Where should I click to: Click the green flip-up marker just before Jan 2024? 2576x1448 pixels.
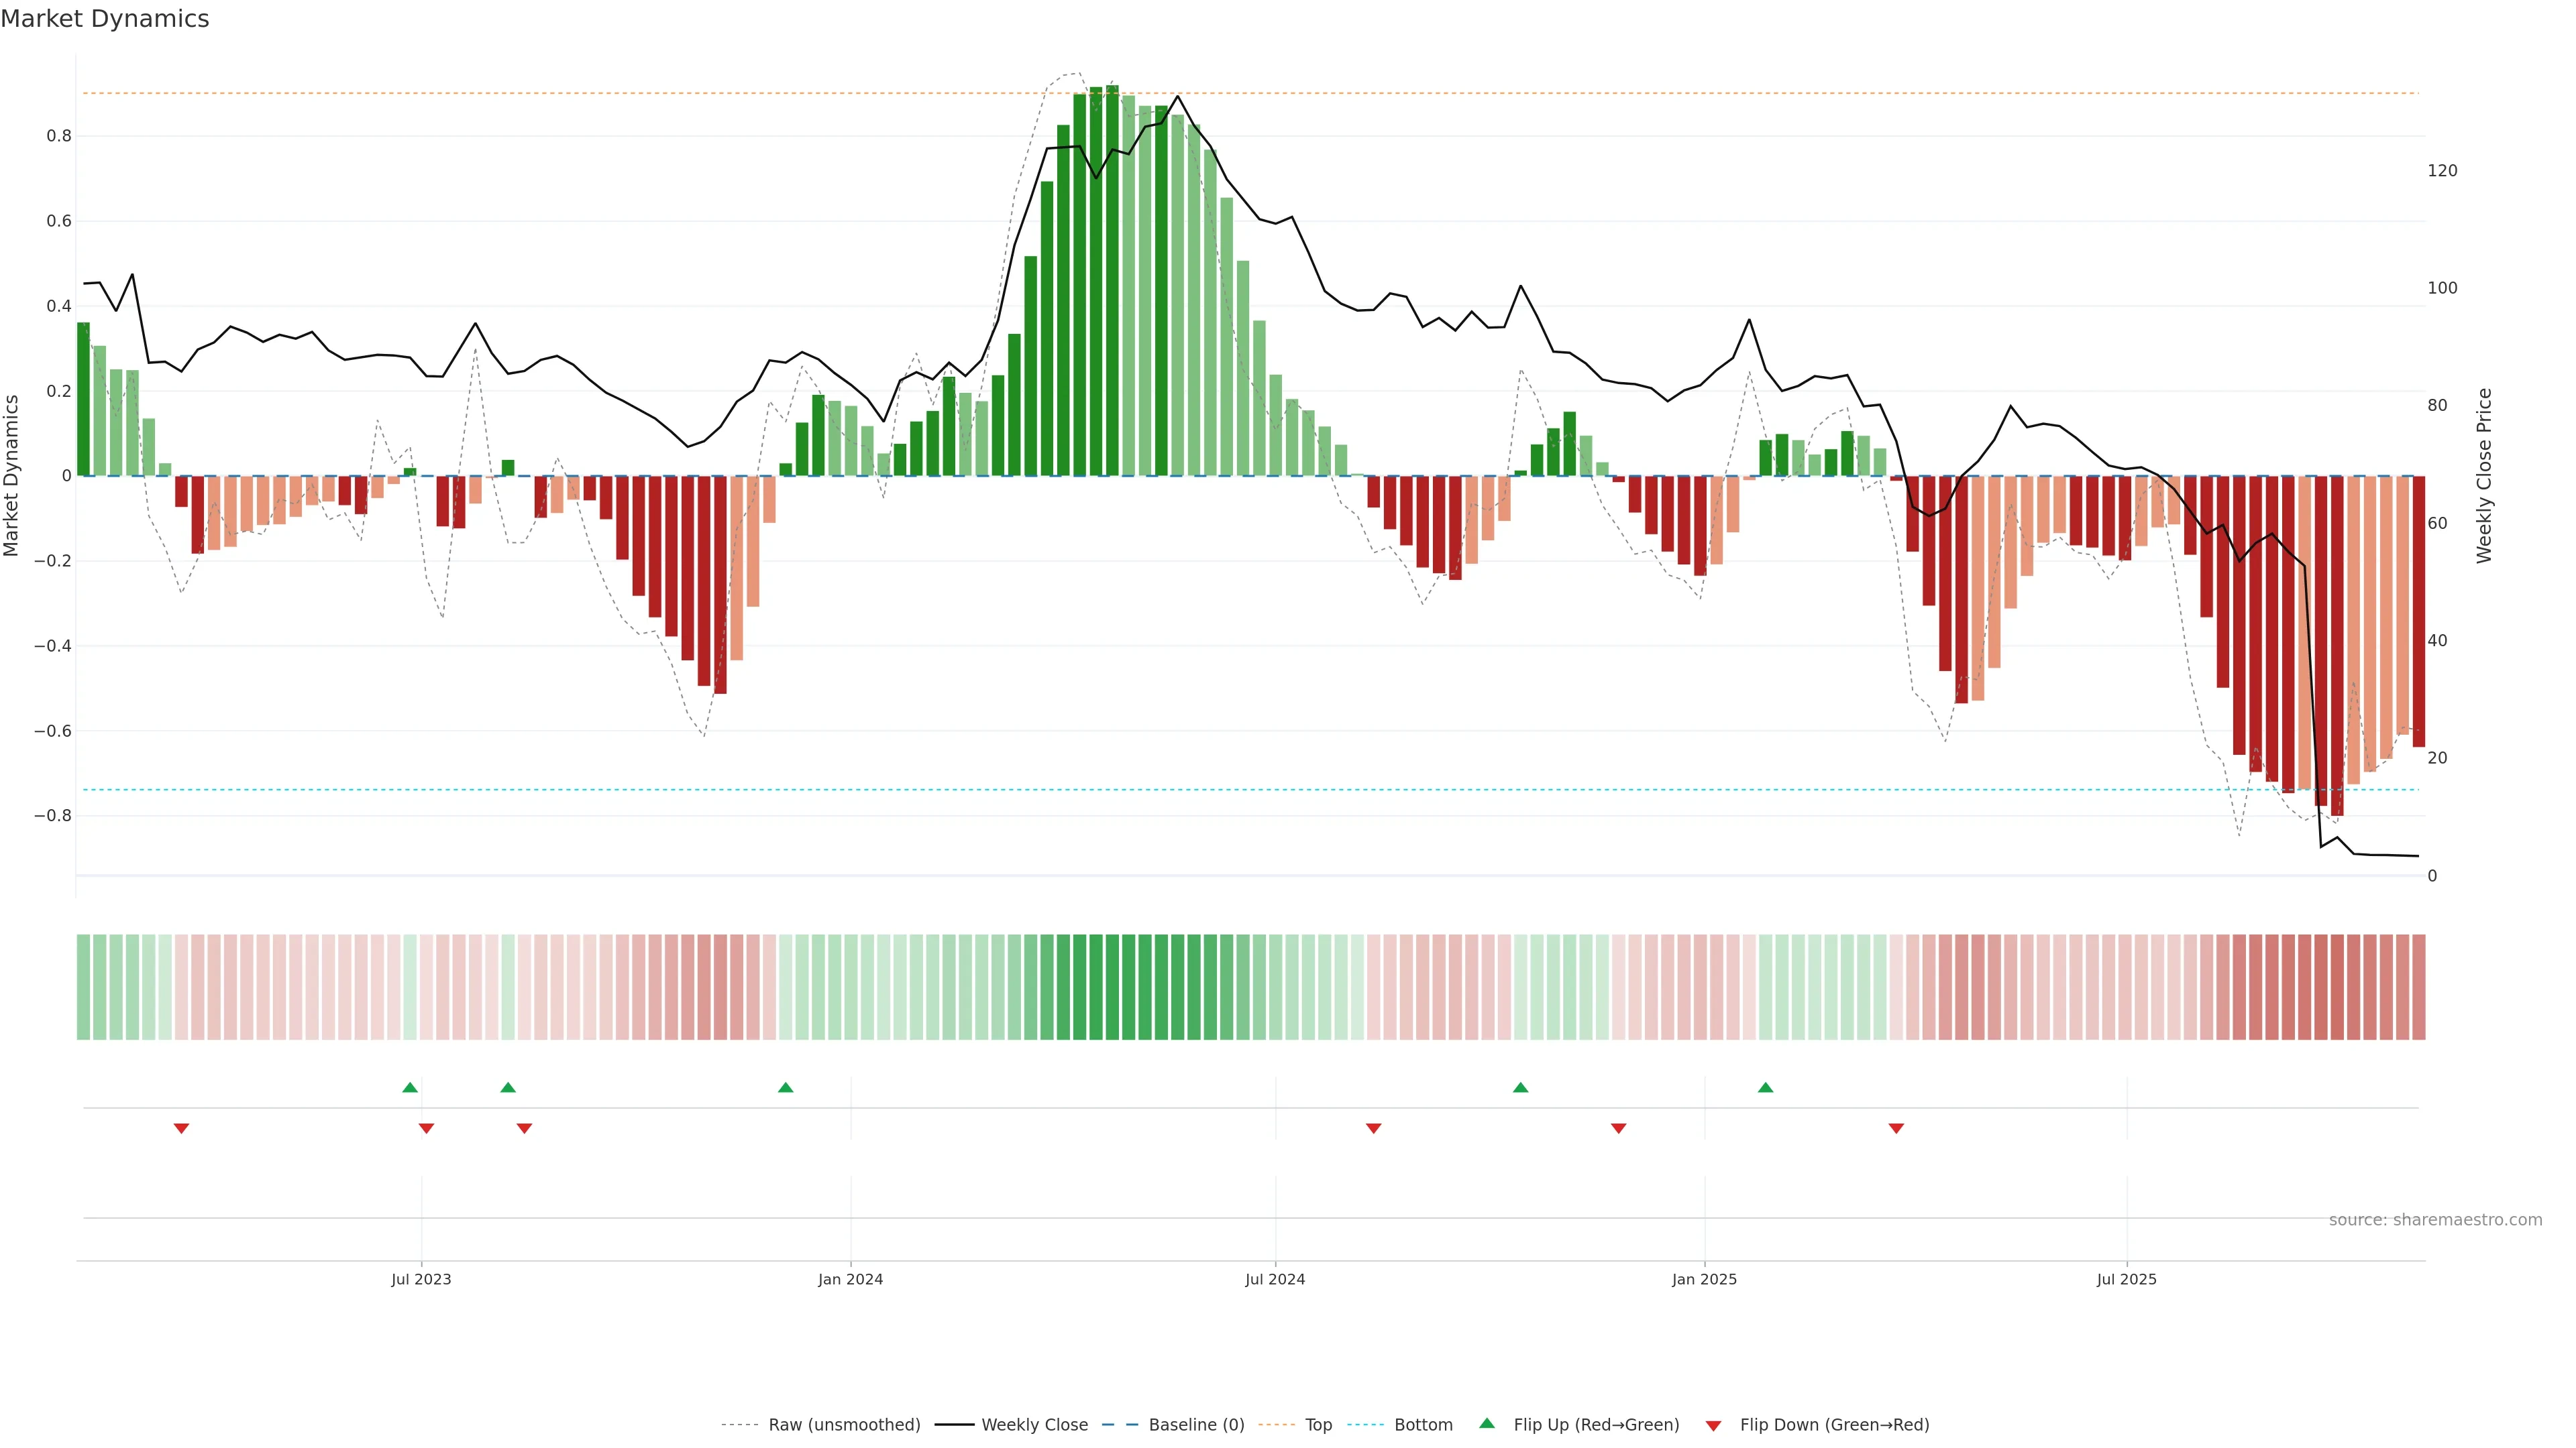(x=785, y=1087)
